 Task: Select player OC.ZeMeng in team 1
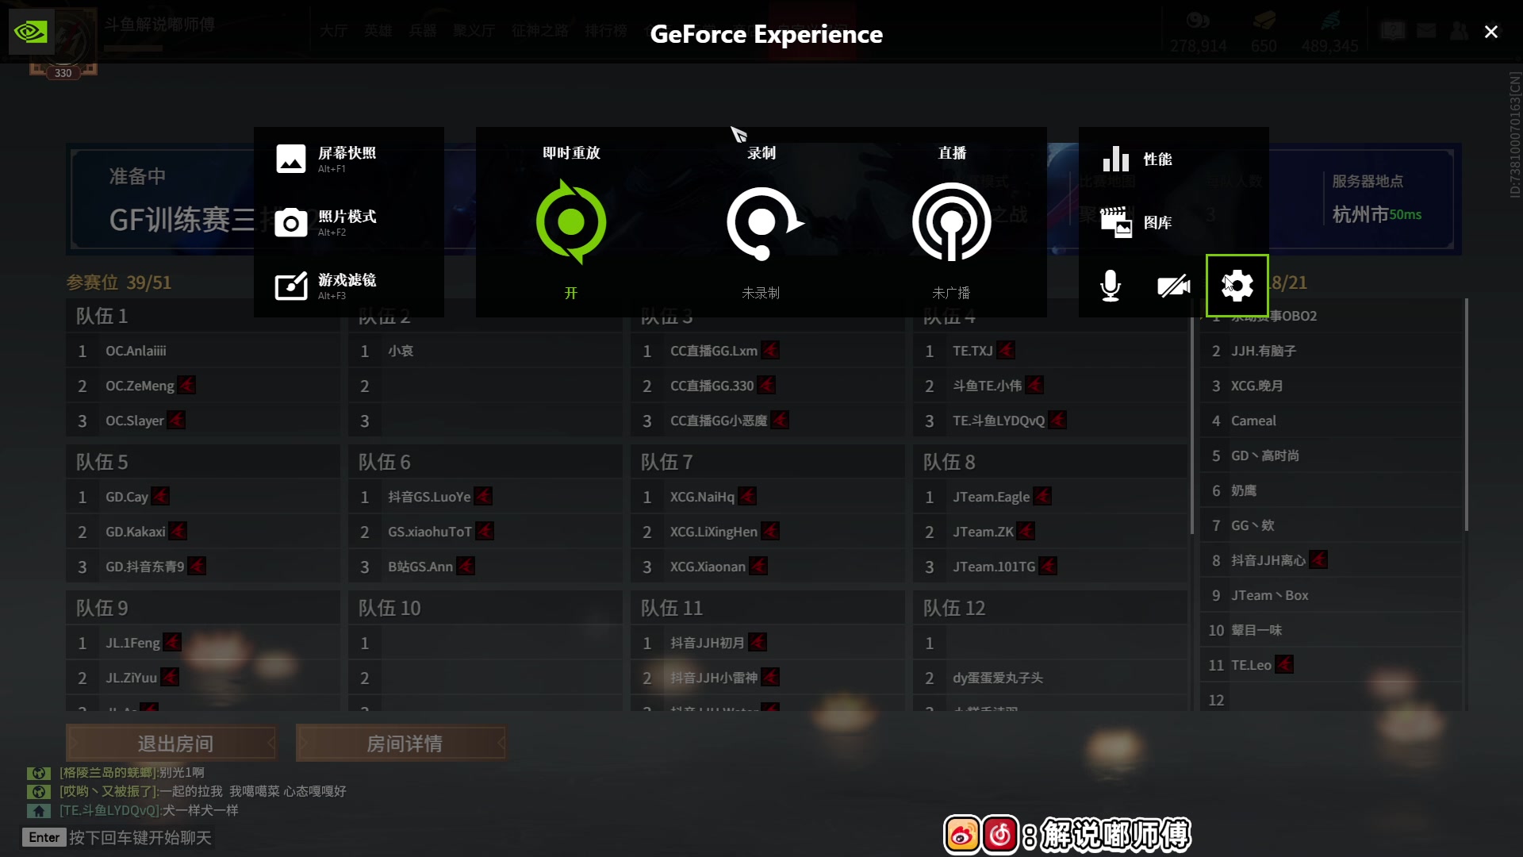point(140,386)
